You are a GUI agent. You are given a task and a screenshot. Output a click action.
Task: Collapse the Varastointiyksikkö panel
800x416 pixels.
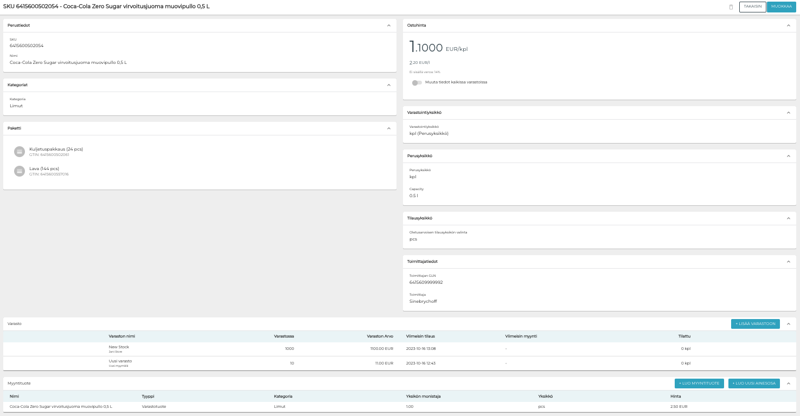(788, 113)
